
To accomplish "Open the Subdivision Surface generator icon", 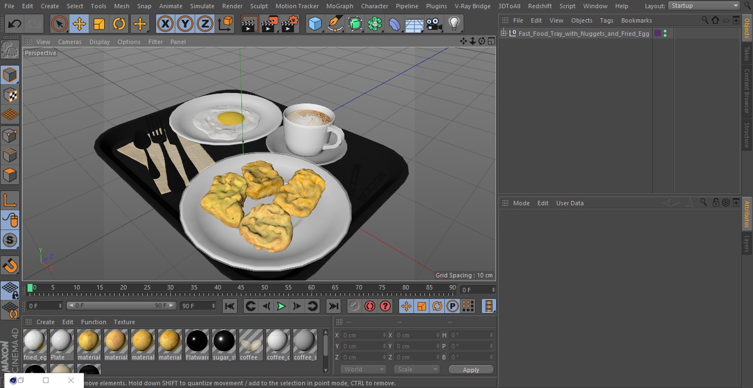I will (355, 24).
